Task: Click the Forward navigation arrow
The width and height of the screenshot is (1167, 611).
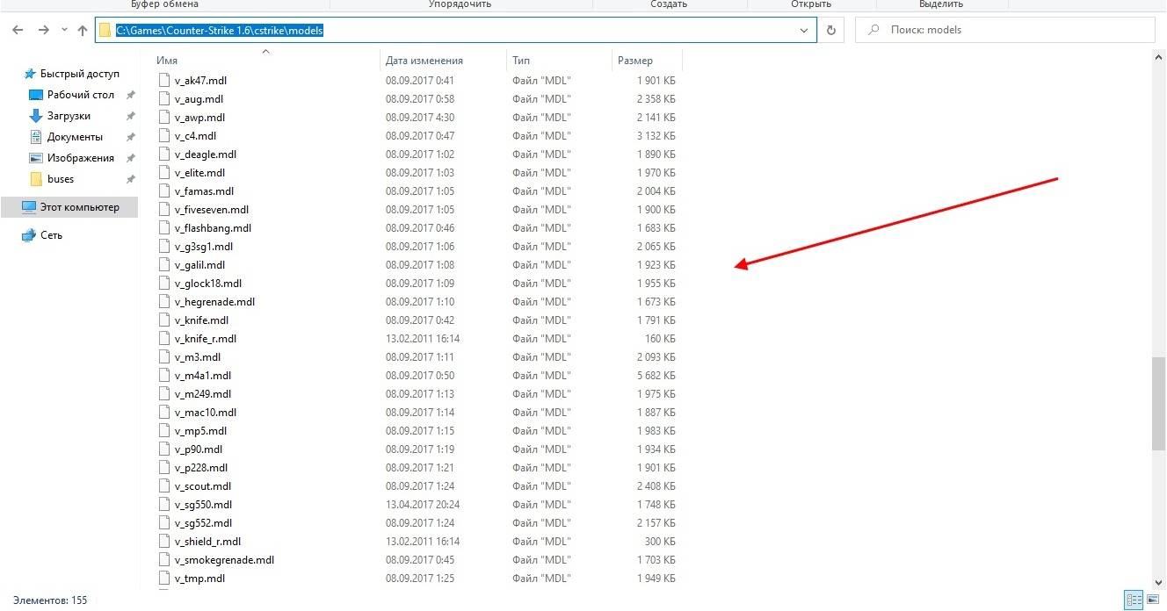Action: (x=43, y=30)
